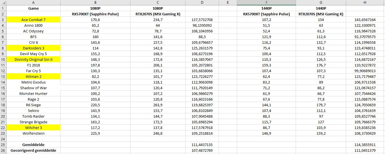Click the Darksiders 3 highlighted cell
The height and width of the screenshot is (154, 385).
point(33,48)
